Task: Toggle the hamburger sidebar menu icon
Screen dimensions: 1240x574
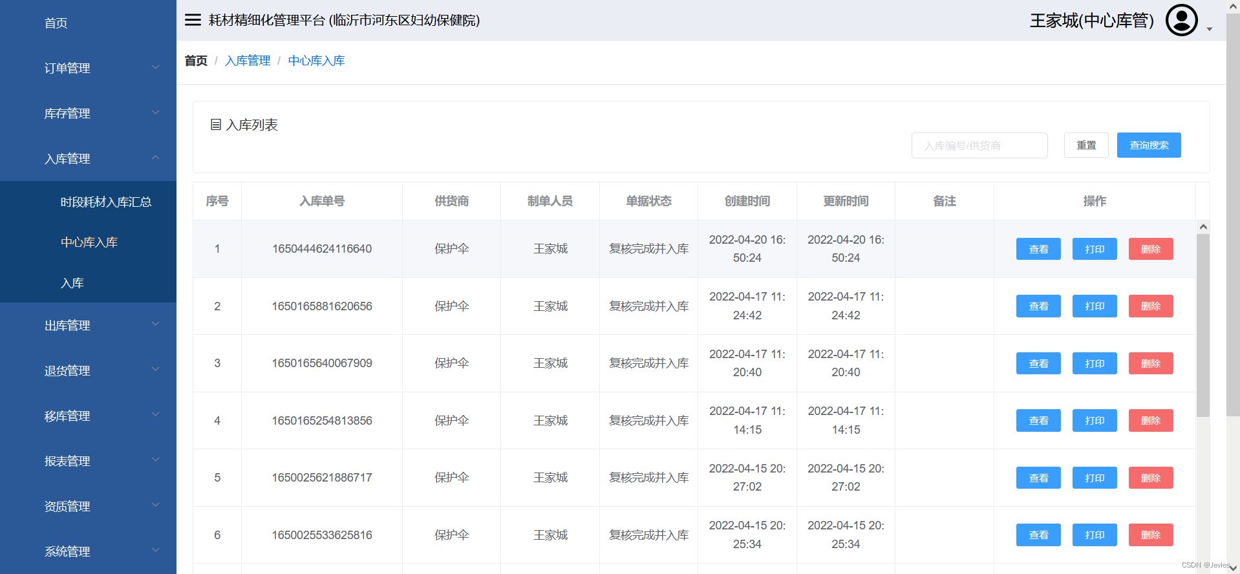Action: (x=193, y=20)
